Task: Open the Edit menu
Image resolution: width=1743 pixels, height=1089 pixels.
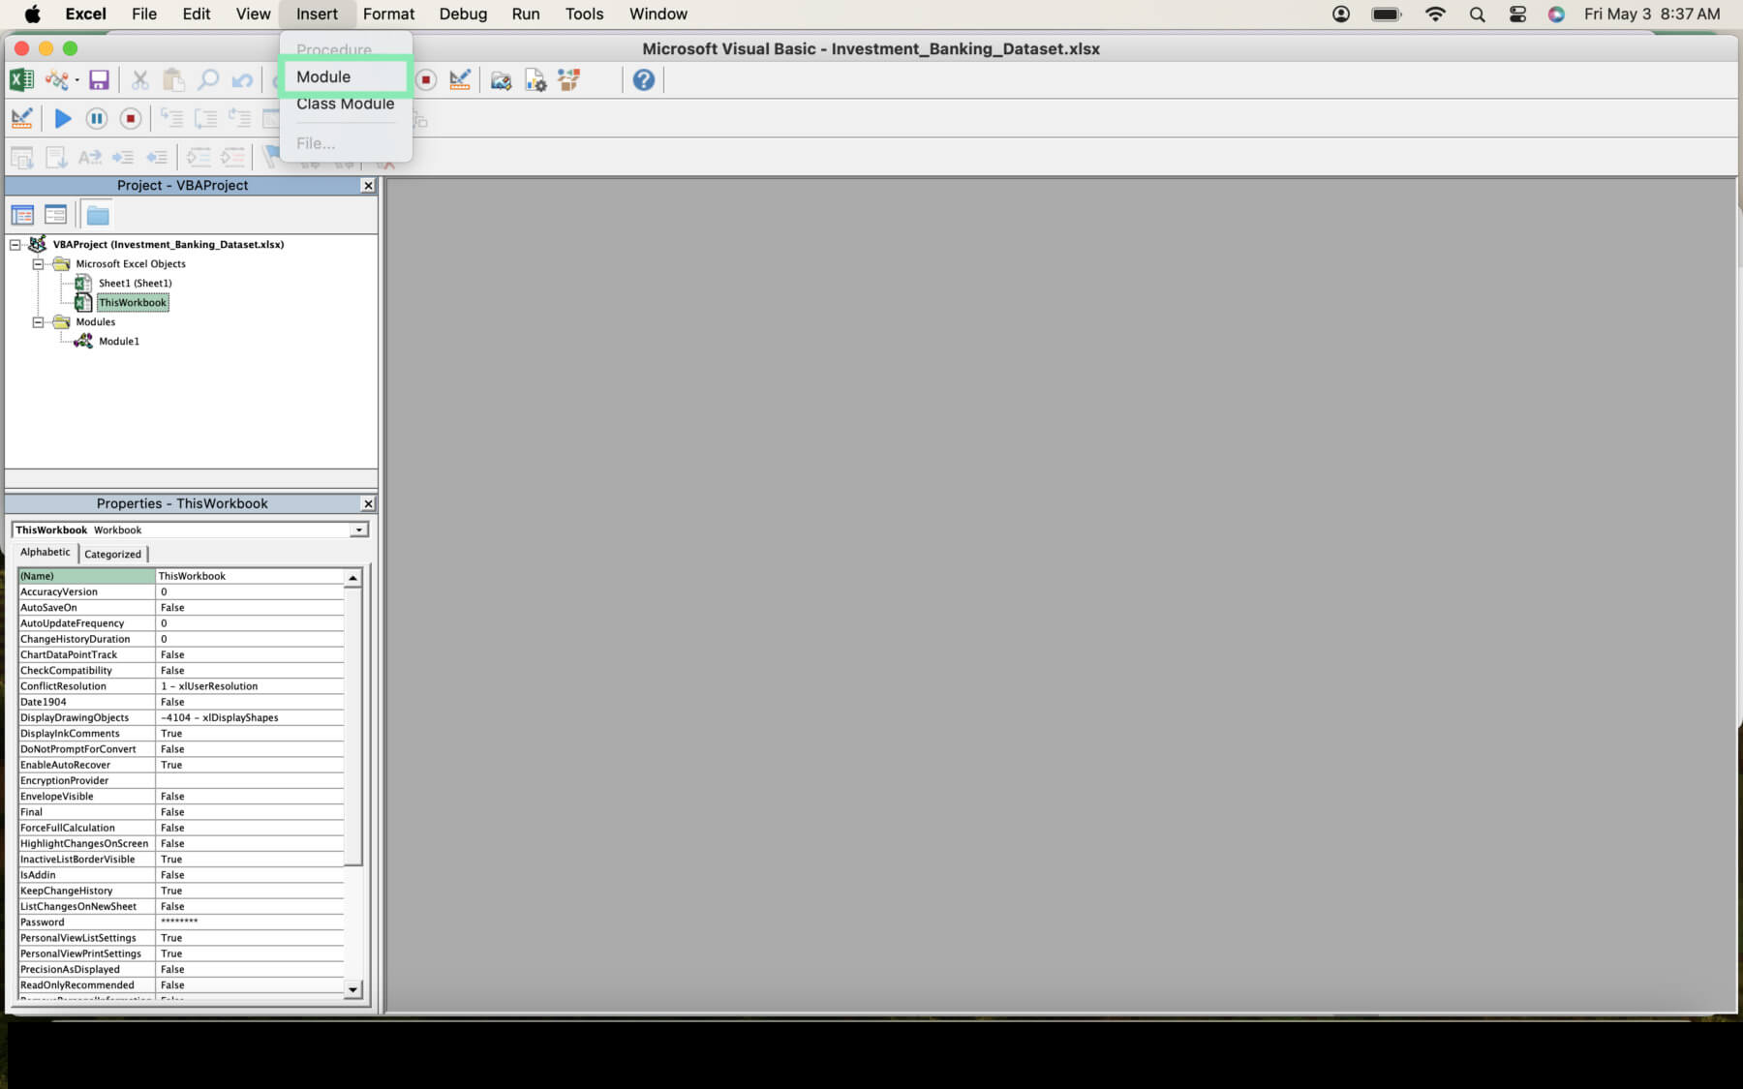Action: pos(197,15)
